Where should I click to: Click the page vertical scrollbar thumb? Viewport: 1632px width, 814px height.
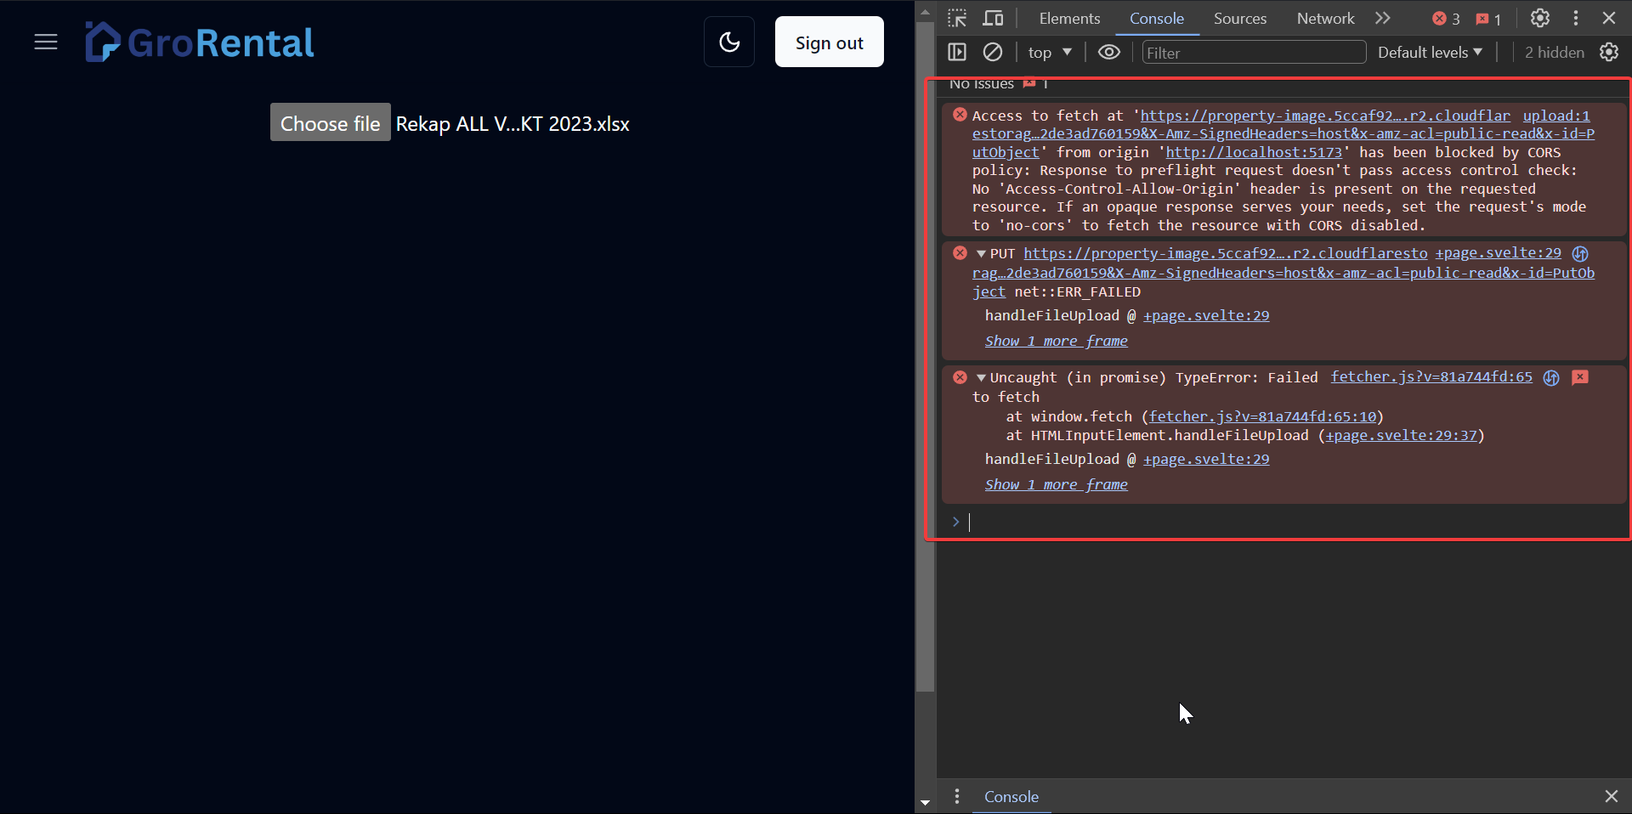[926, 357]
